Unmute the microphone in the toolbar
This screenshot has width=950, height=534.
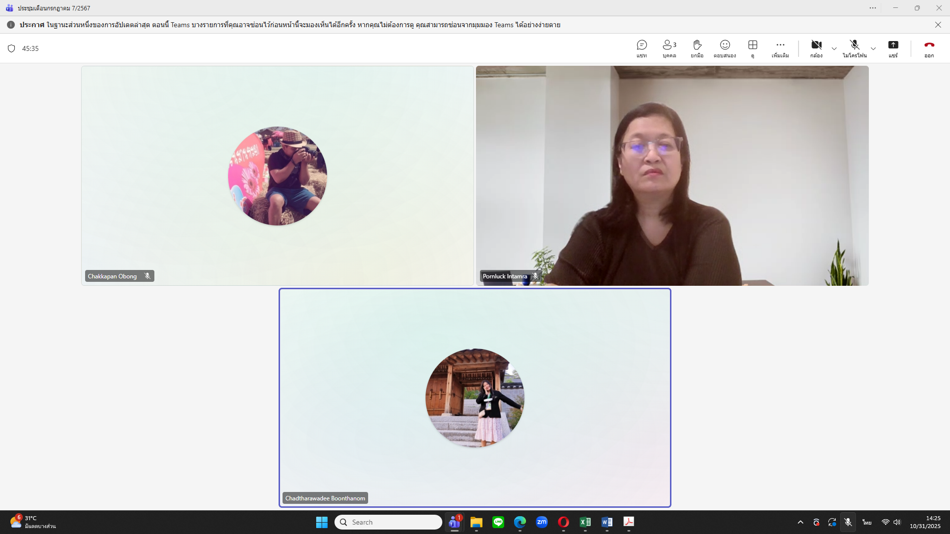(855, 48)
